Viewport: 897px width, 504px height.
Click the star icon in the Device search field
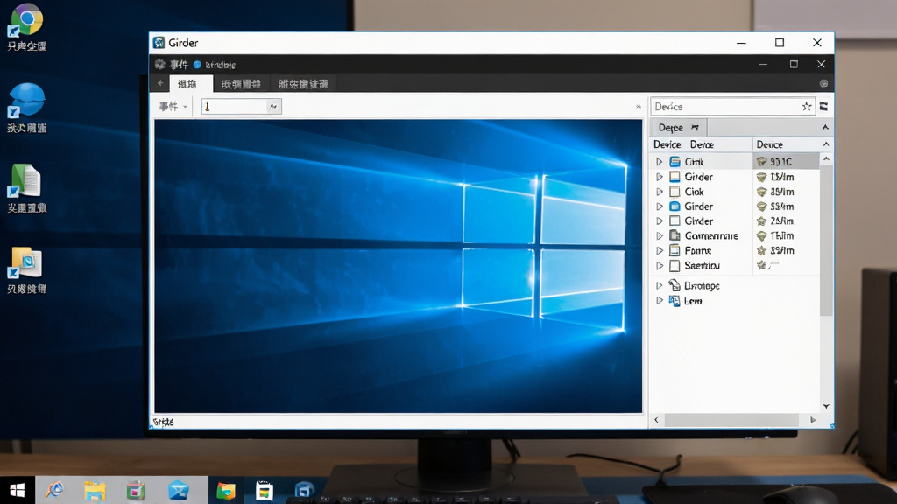(807, 106)
